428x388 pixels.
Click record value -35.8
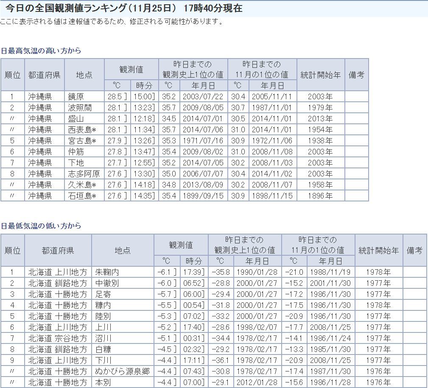221,272
